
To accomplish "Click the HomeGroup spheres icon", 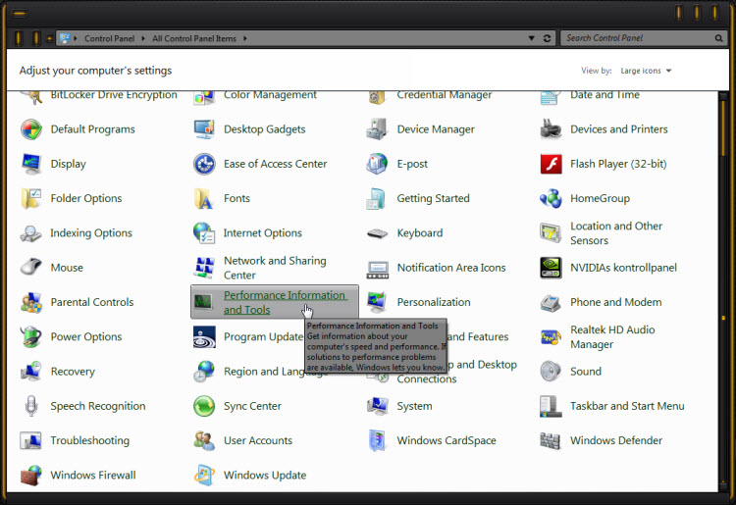I will coord(551,198).
